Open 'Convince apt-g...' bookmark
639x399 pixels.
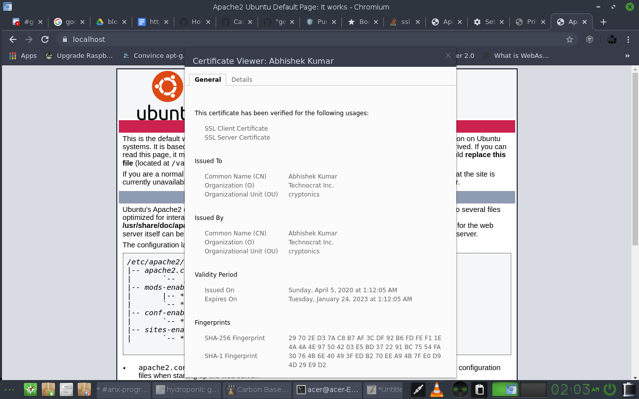[x=152, y=56]
